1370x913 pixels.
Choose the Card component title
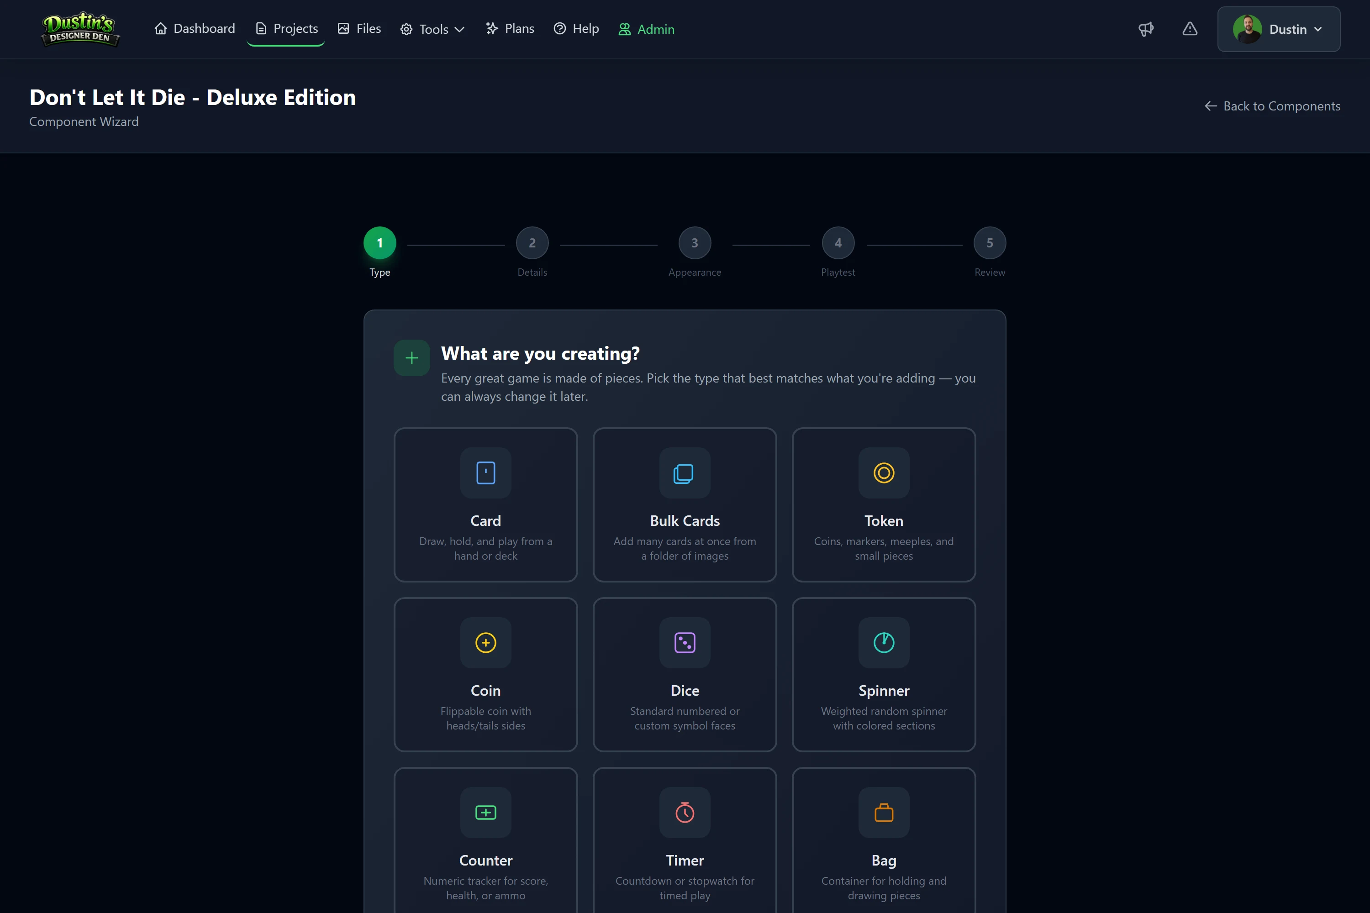point(486,520)
